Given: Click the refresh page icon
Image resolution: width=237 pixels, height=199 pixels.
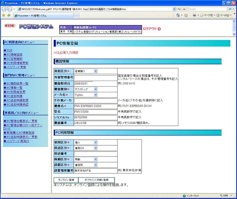Looking at the screenshot, I should (179, 9).
